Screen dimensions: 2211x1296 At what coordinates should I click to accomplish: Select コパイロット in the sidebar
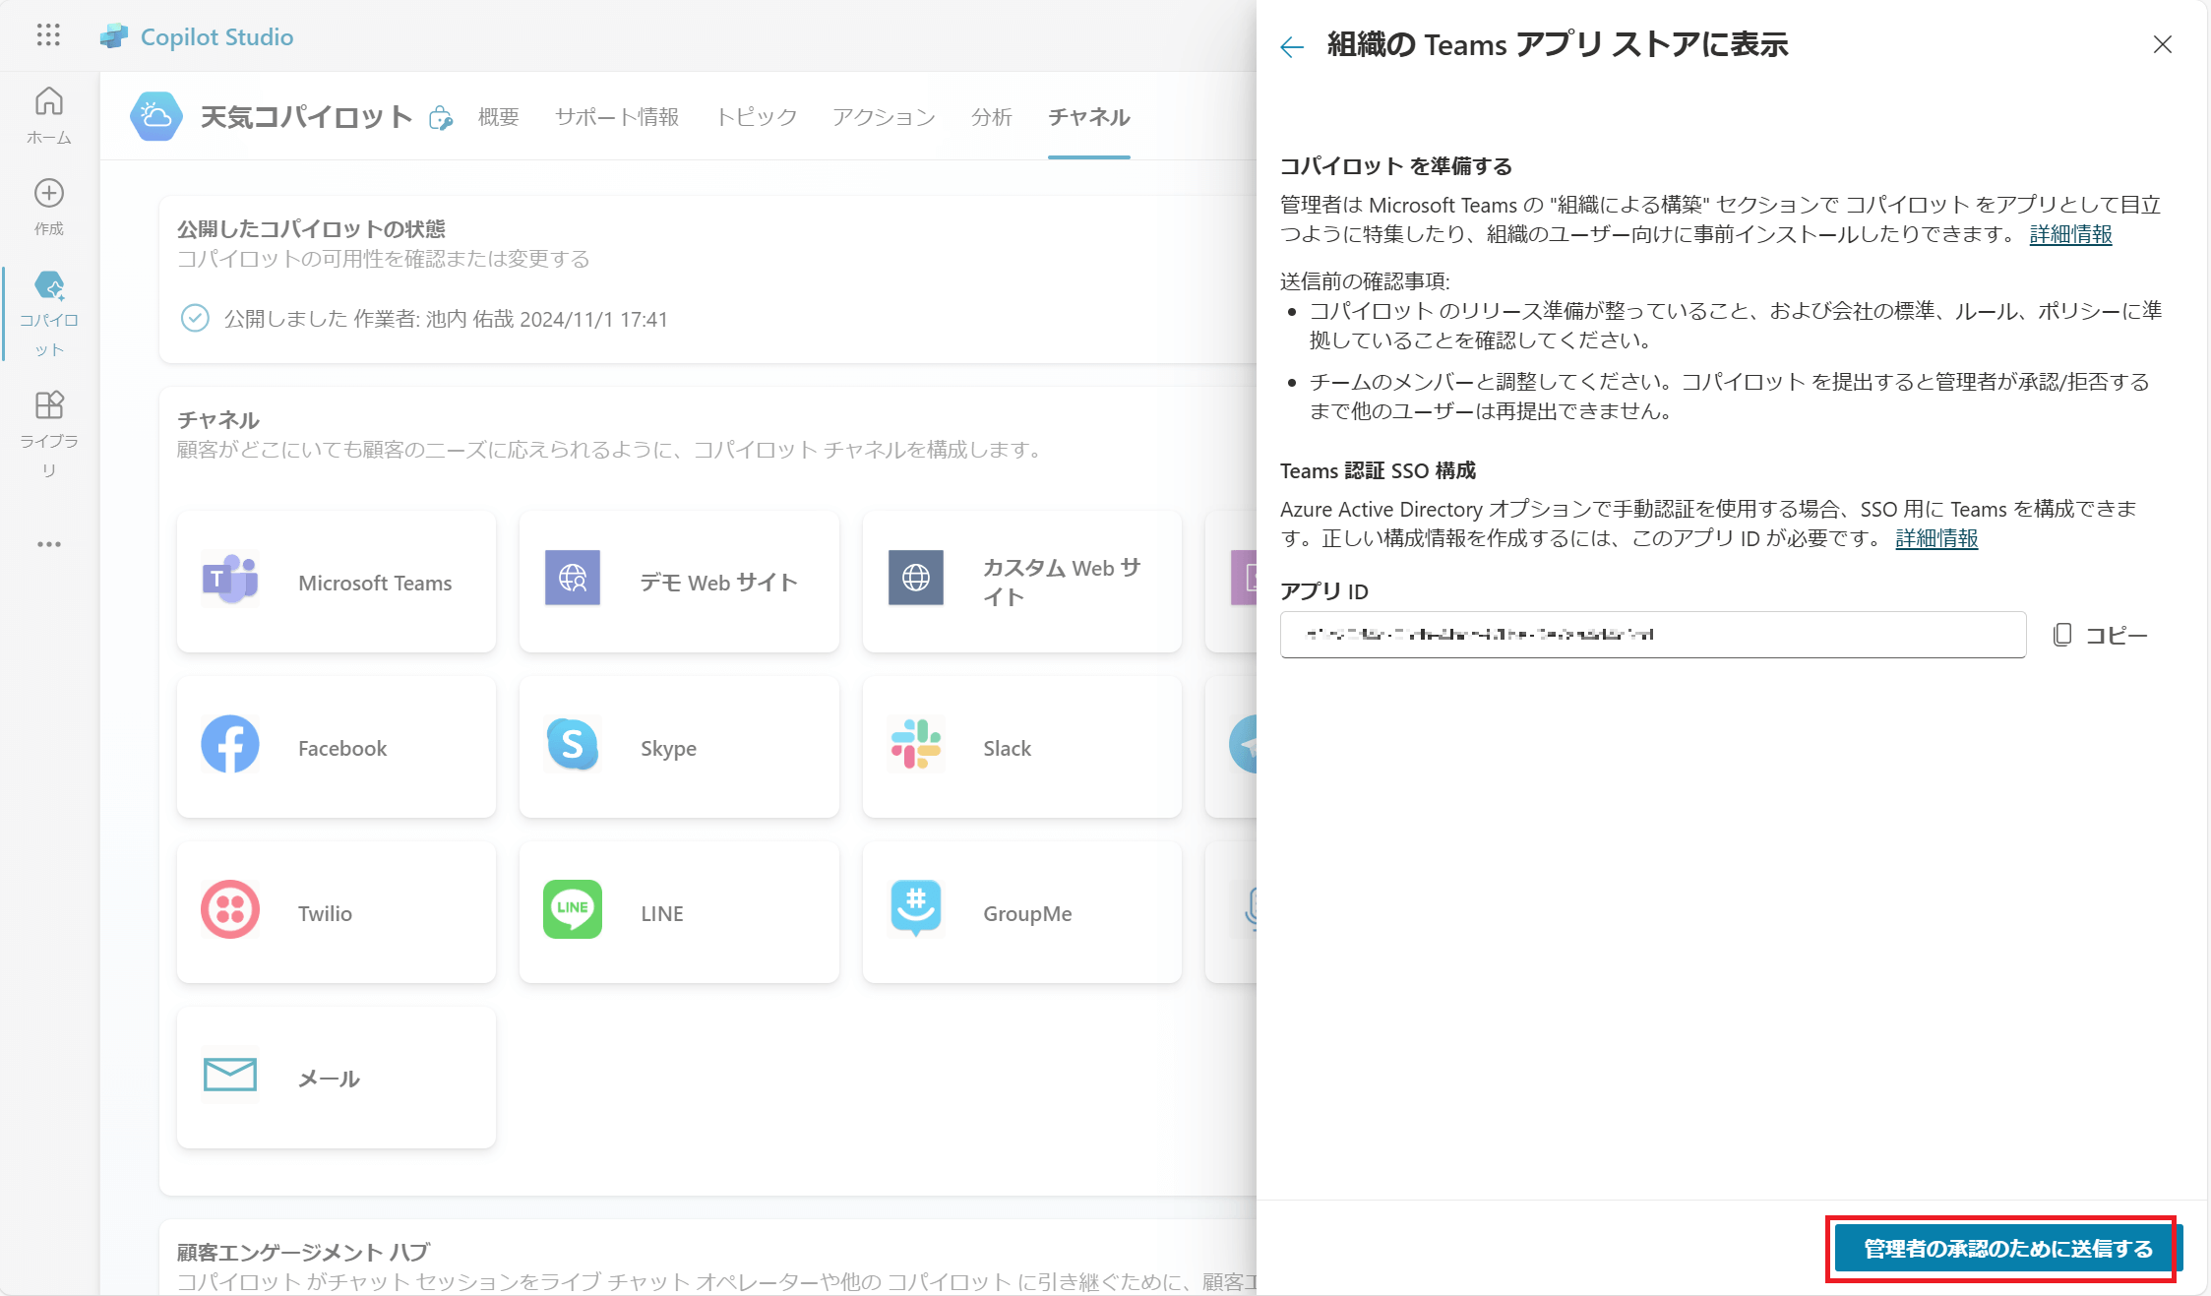click(49, 314)
